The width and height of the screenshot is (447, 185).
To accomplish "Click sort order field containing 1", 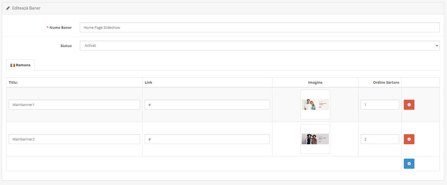I will 380,105.
